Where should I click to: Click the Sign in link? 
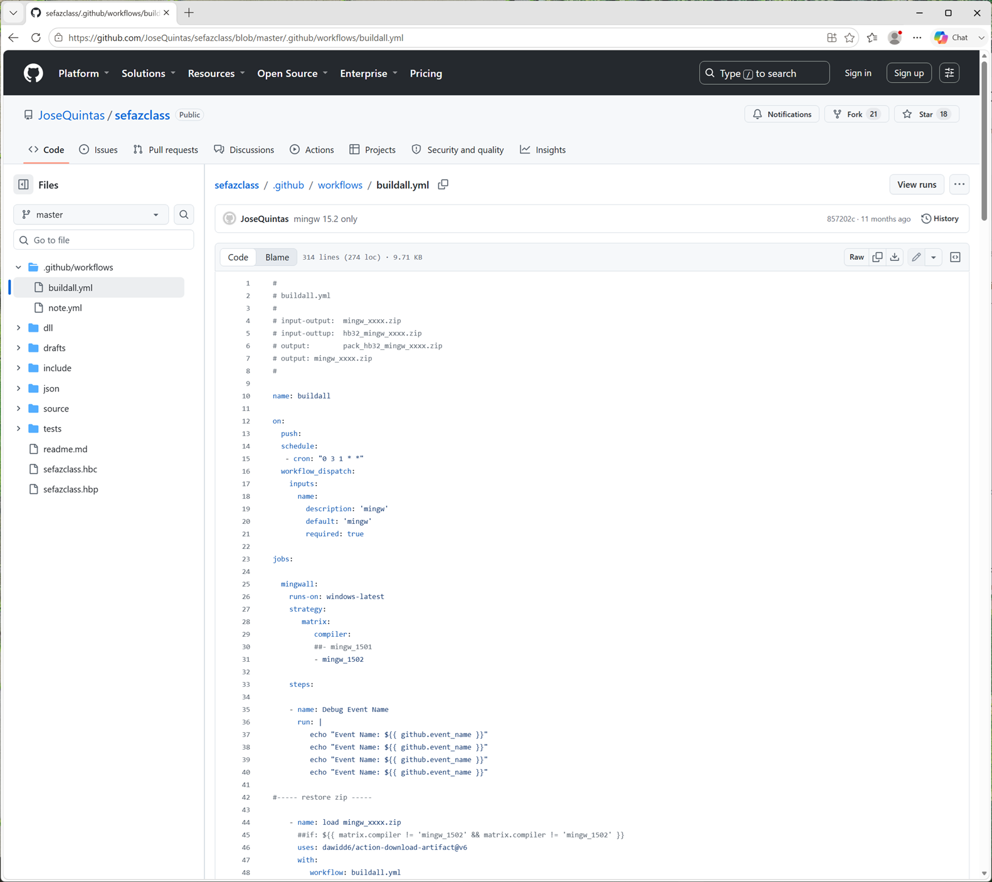pos(858,73)
